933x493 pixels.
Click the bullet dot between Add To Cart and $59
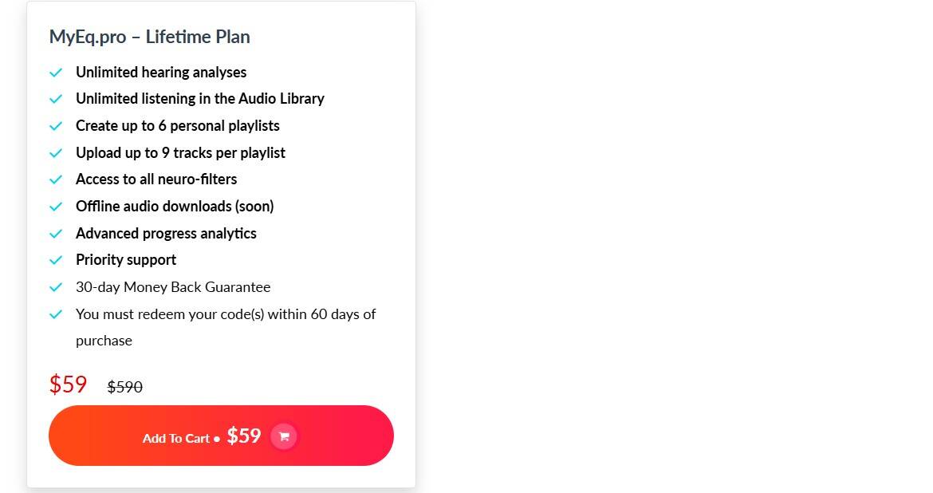tap(215, 438)
